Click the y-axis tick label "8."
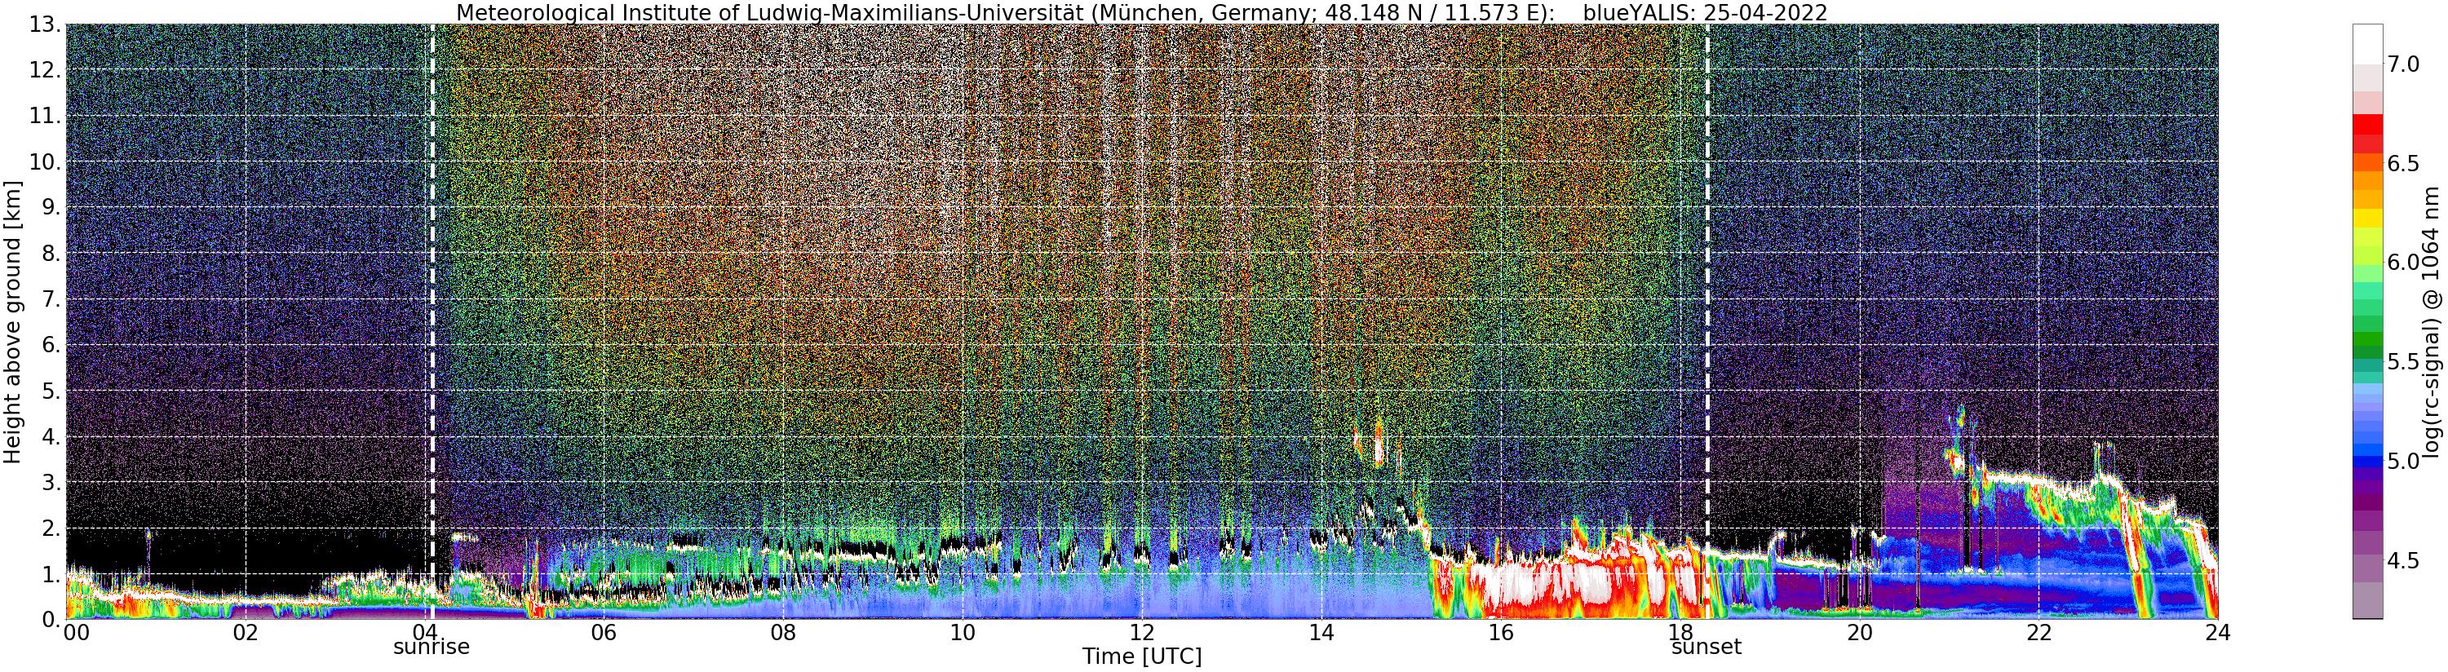Image resolution: width=2448 pixels, height=672 pixels. click(x=50, y=253)
